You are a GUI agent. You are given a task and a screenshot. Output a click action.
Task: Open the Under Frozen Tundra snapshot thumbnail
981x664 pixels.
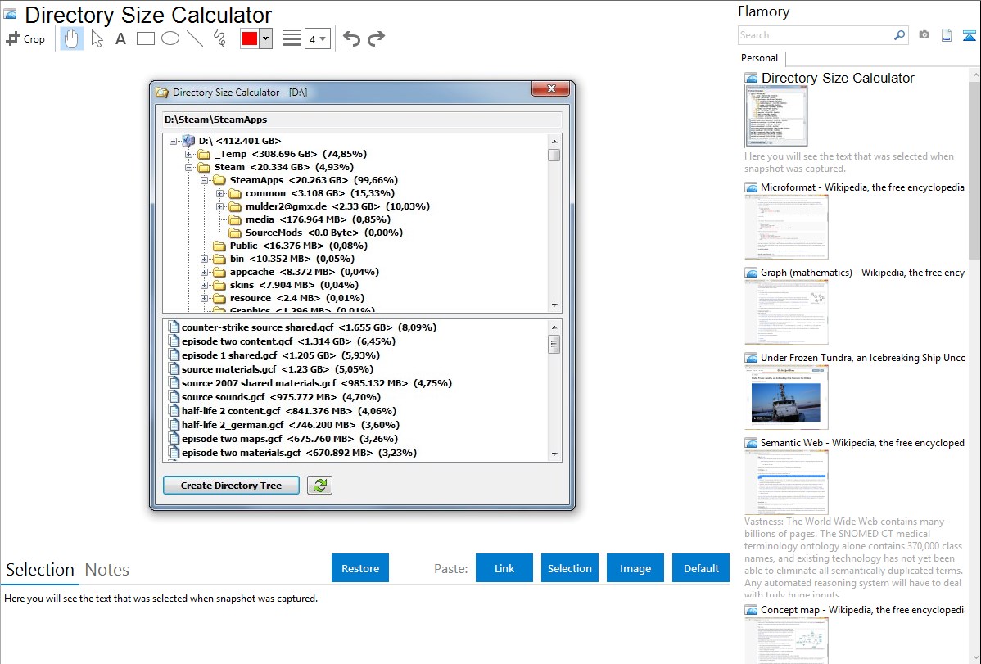[x=786, y=397]
